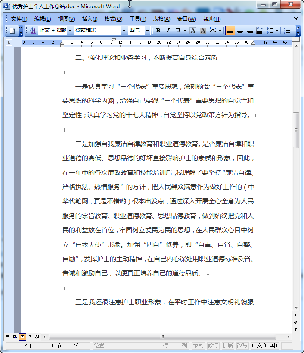Viewport: 304px width, 353px height.
Task: Expand Formatting toolbar options chevron at right
Action: click(298, 31)
